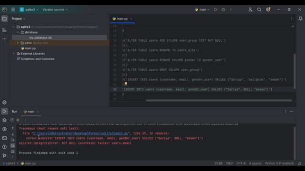Open the Python Packages tool window
Screen dimensions: 305x171
coord(4,103)
